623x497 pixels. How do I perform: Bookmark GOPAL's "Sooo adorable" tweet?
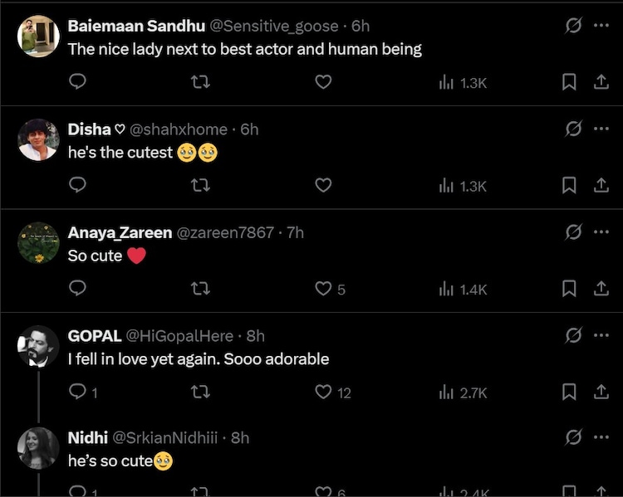569,392
